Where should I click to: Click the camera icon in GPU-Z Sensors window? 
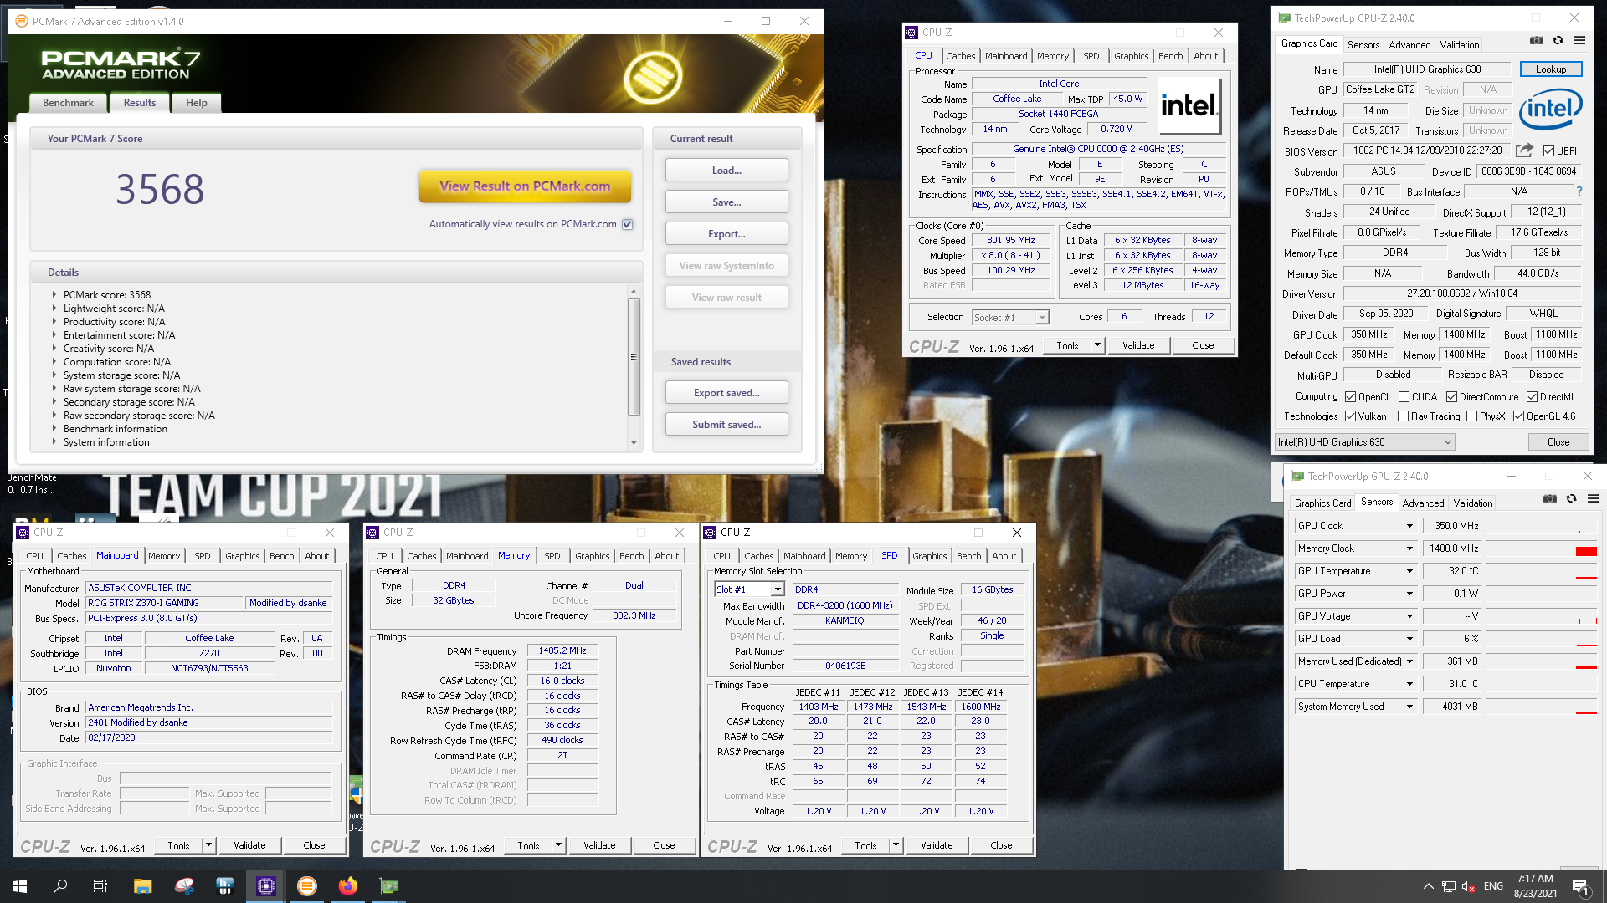tap(1550, 498)
